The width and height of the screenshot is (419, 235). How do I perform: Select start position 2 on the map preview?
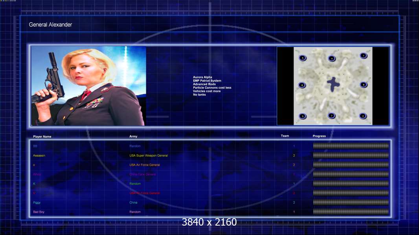[x=363, y=116]
